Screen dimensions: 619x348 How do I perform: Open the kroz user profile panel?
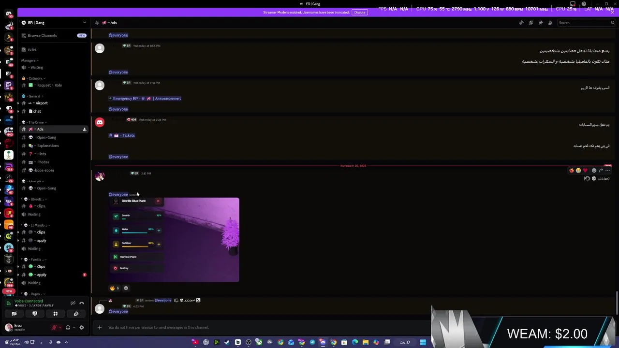coord(18,327)
